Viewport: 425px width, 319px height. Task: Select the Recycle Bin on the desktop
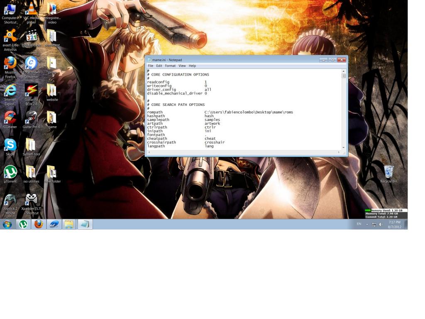(x=388, y=174)
